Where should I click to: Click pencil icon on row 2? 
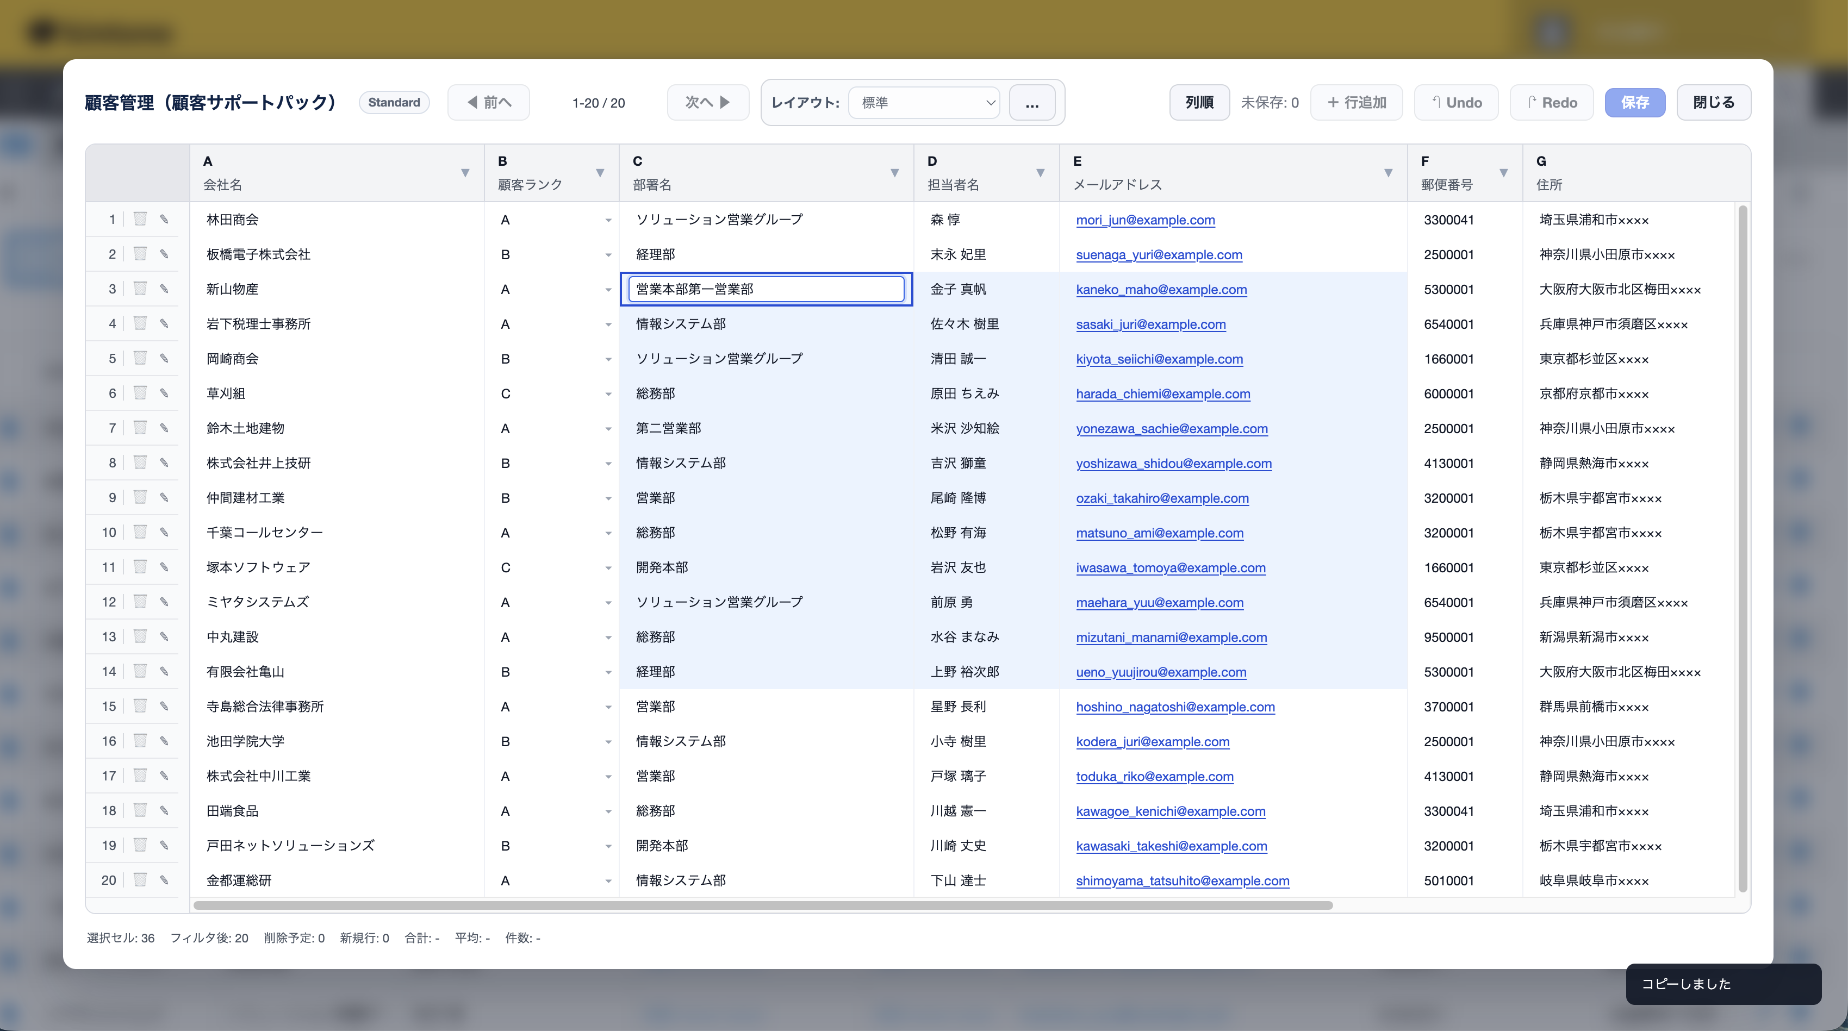click(x=164, y=254)
